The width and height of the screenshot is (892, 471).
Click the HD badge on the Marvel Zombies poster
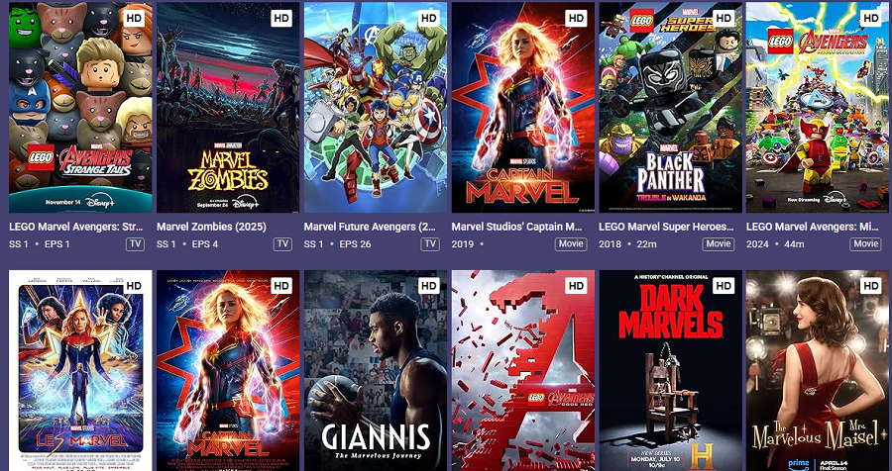[281, 18]
